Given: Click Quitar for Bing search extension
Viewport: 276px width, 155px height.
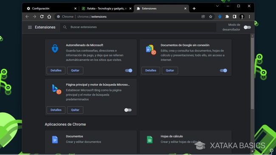Looking at the screenshot, I should (75, 110).
